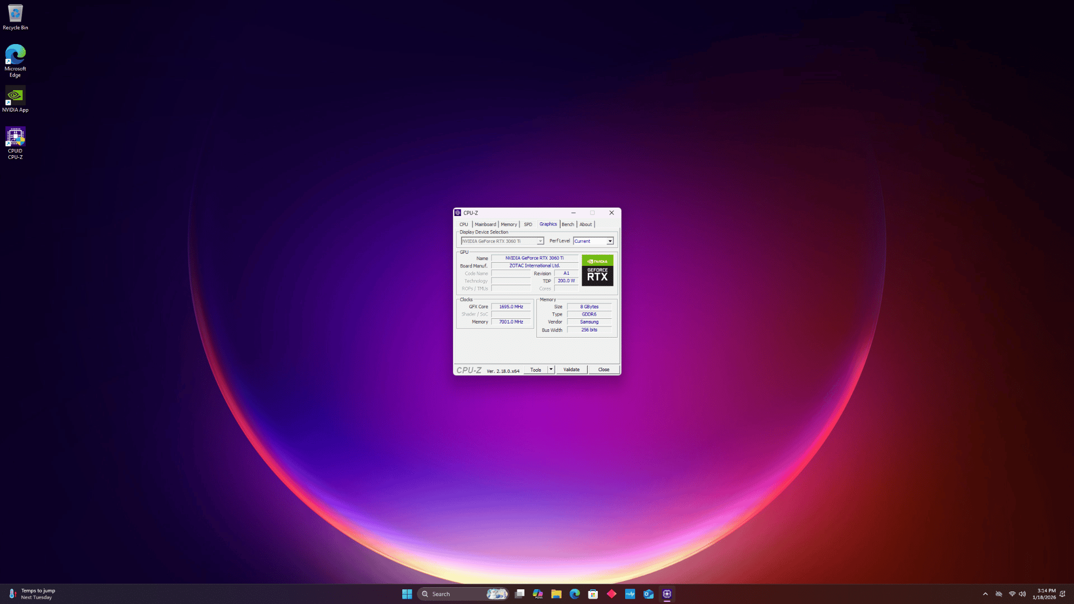Click the GFX Core 1695.0 MHz value

pos(511,307)
